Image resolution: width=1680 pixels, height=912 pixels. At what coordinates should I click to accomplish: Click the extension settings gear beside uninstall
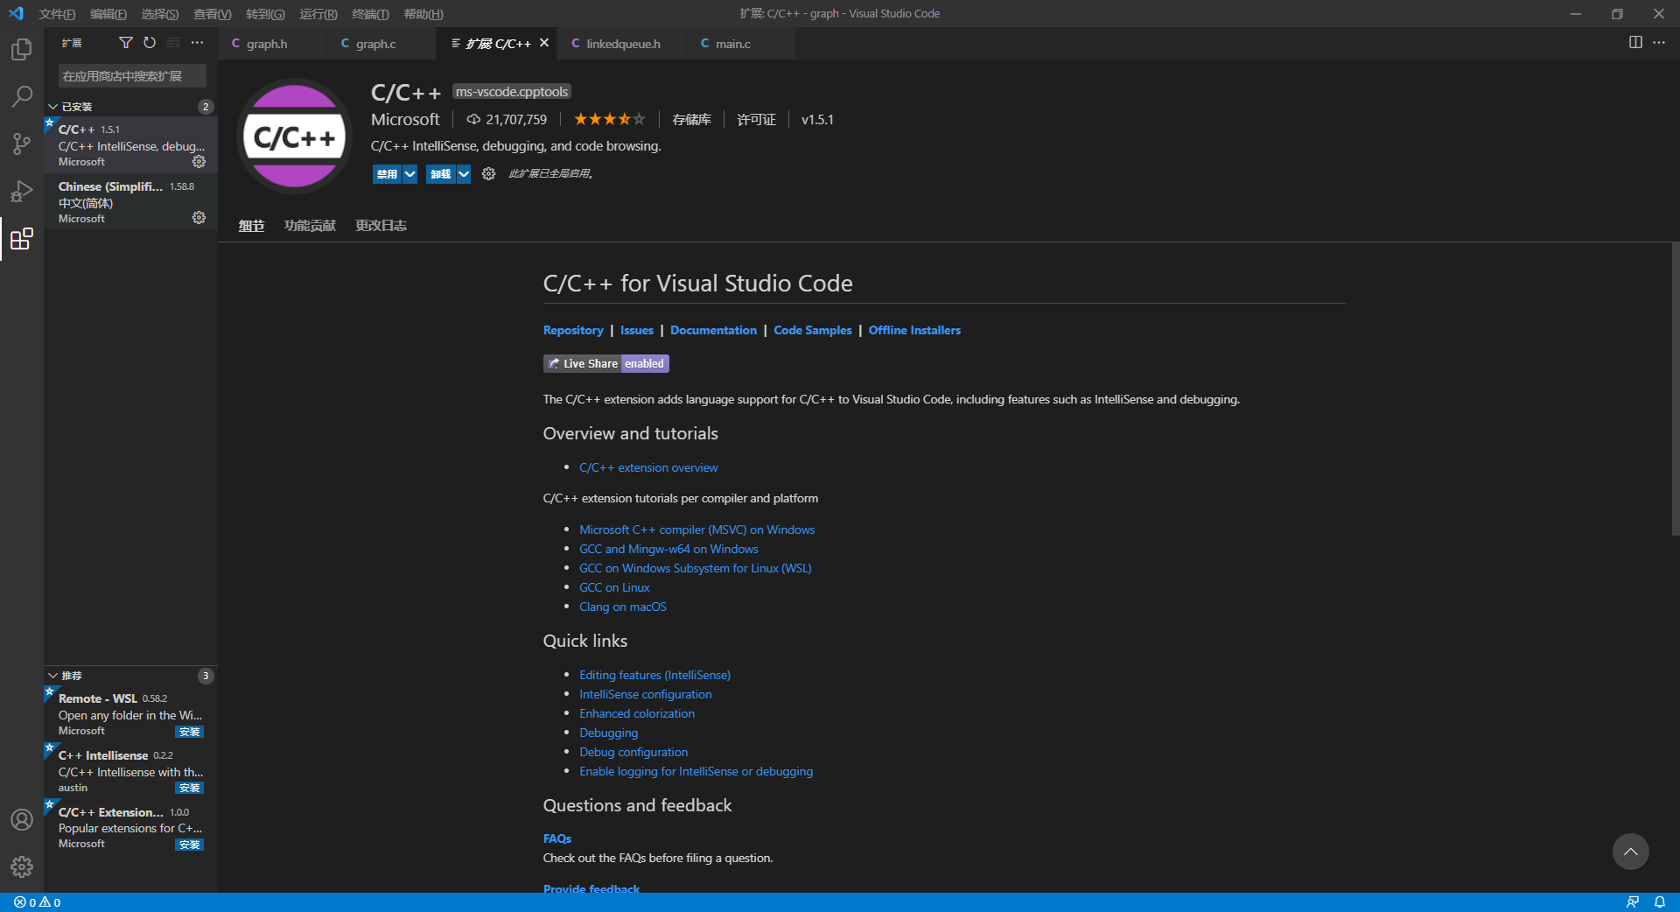click(x=488, y=174)
